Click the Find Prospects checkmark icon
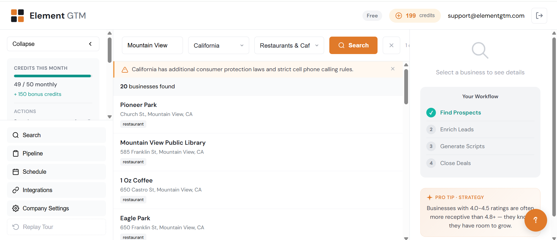The height and width of the screenshot is (240, 557). tap(431, 112)
